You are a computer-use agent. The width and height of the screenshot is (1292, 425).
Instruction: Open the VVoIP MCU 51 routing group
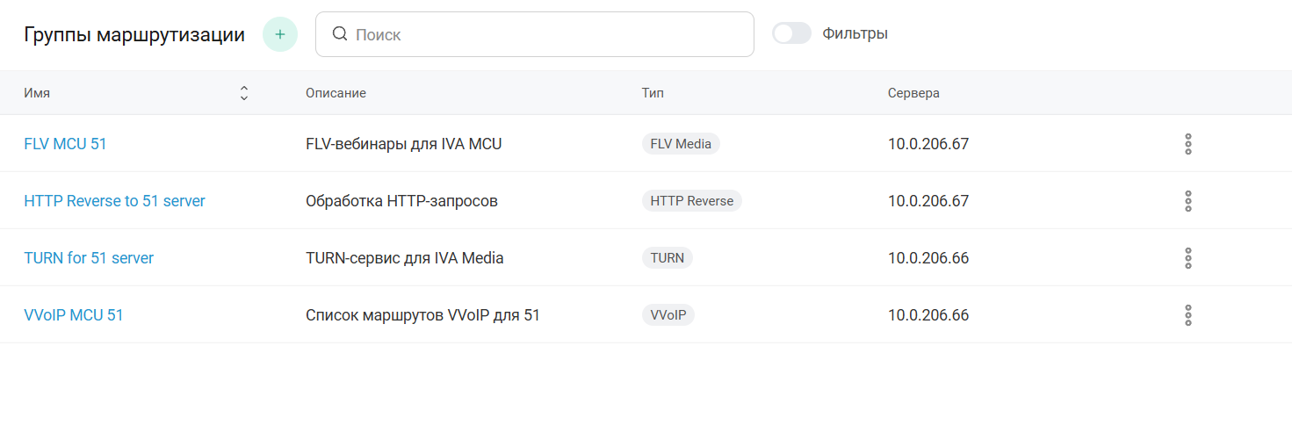coord(74,315)
